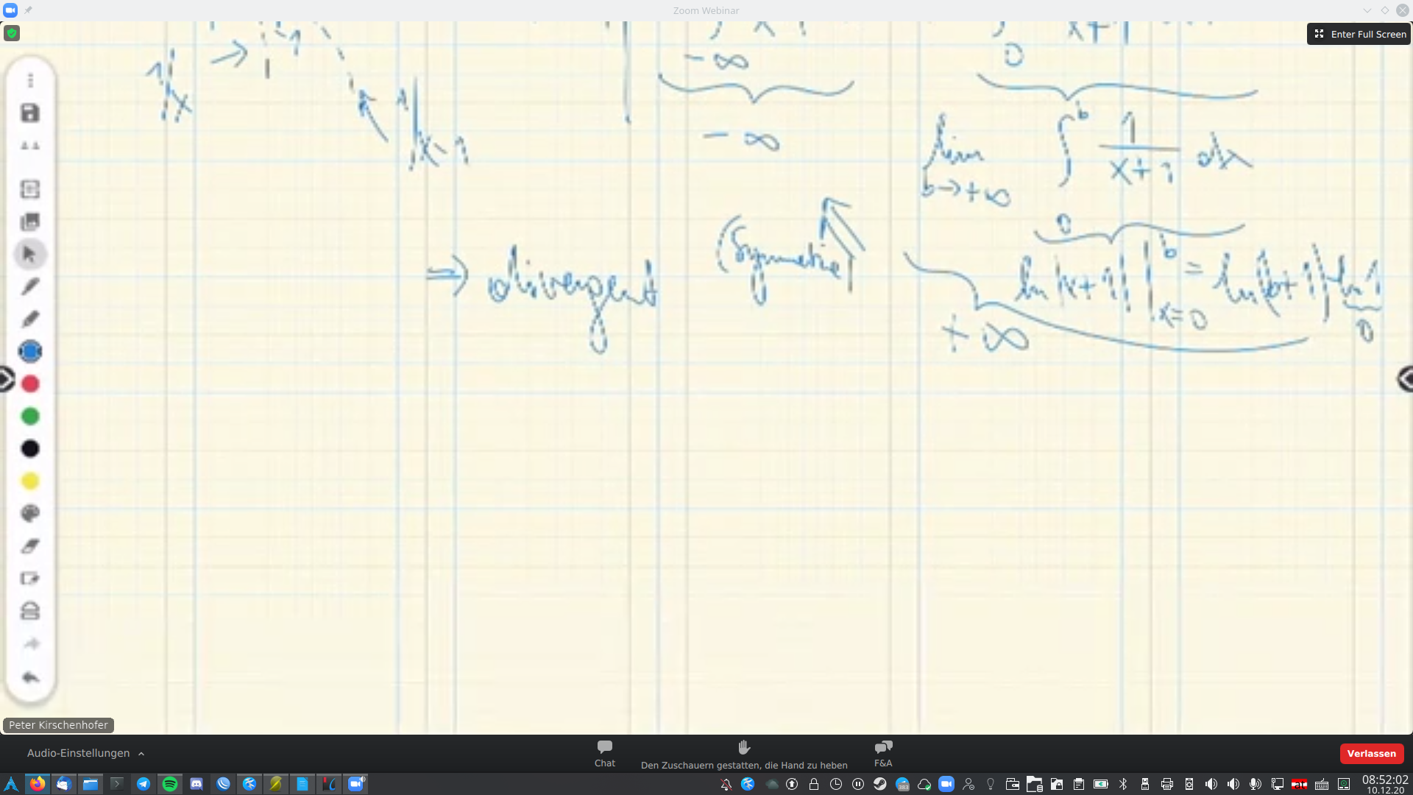The height and width of the screenshot is (795, 1413).
Task: Open the toolbar three-dot menu
Action: click(x=30, y=80)
